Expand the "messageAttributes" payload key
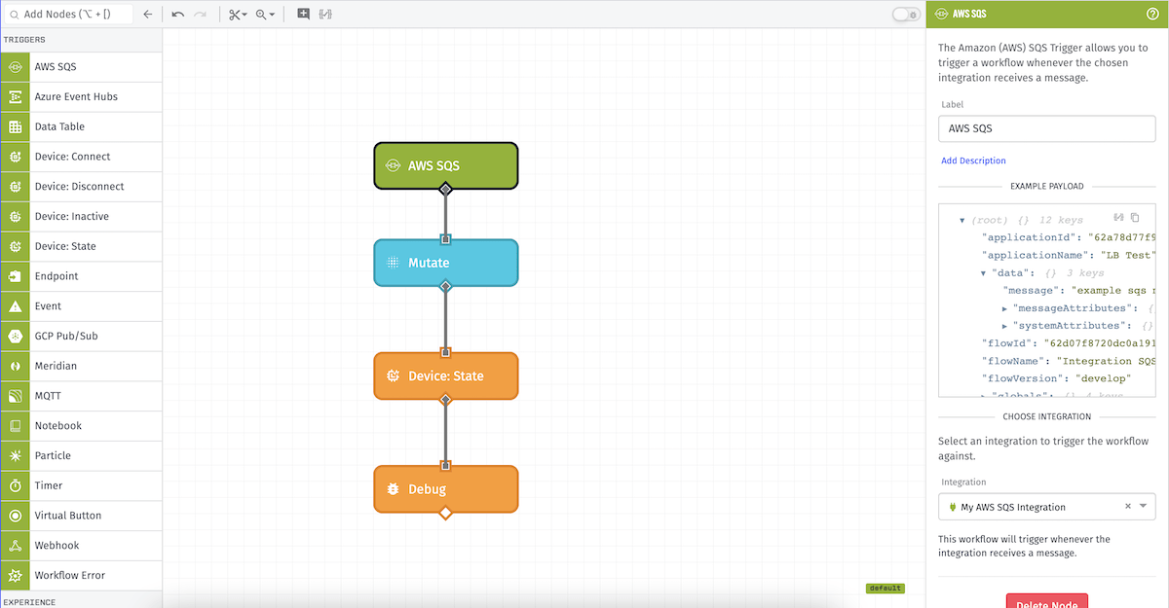 pos(1004,308)
